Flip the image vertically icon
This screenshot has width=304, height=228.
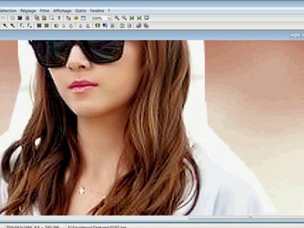point(130,26)
